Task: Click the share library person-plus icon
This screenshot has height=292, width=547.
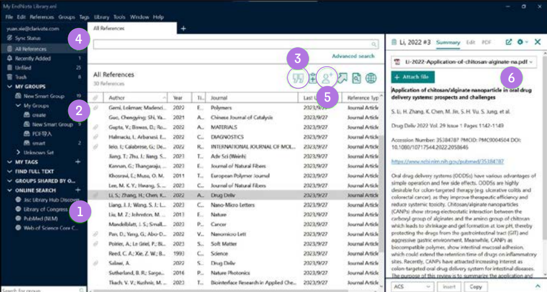Action: pyautogui.click(x=327, y=78)
